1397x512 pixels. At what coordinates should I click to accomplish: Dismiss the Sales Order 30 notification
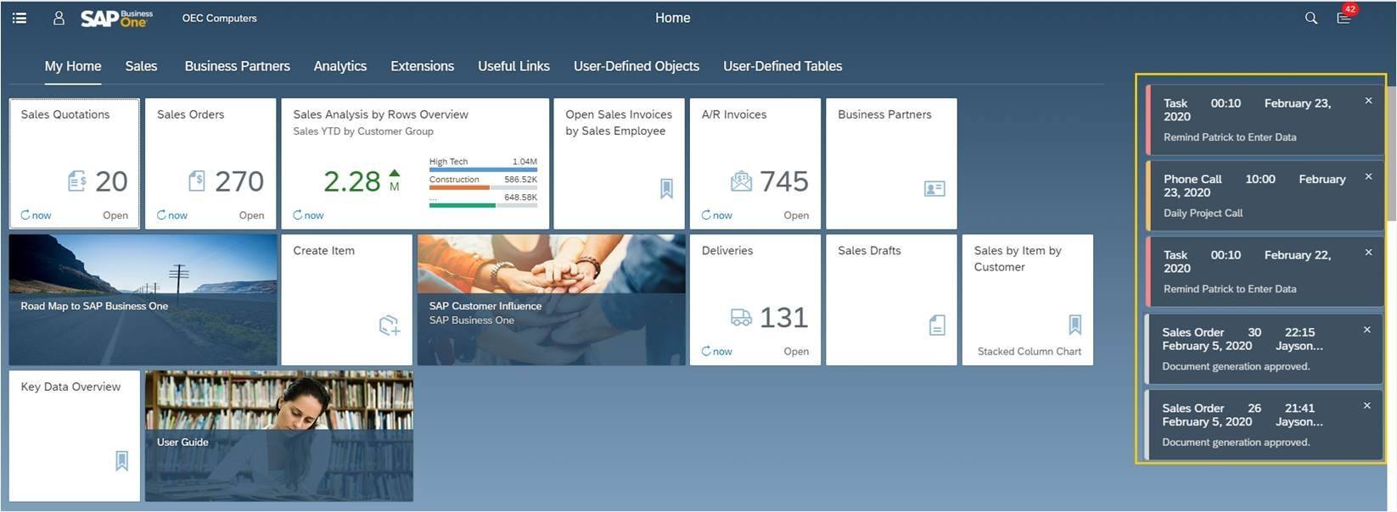[x=1366, y=330]
